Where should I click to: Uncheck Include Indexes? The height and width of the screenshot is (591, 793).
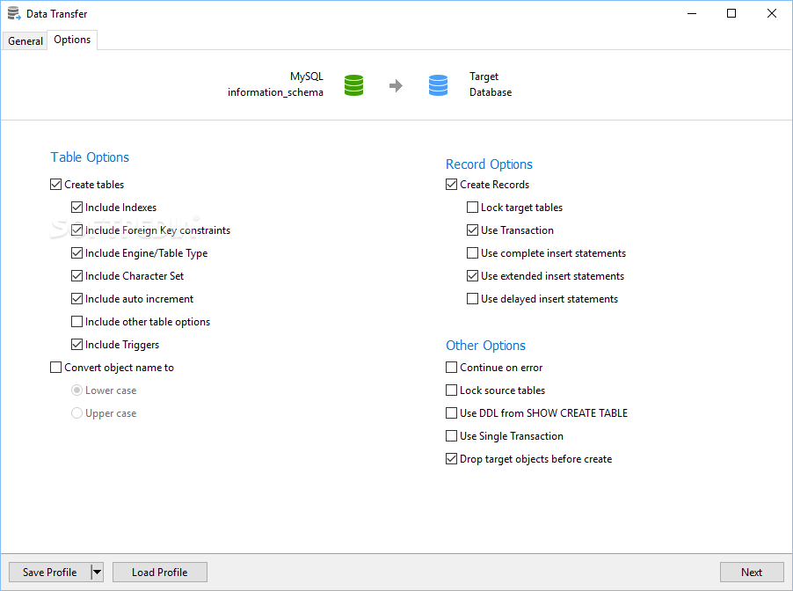pyautogui.click(x=76, y=207)
